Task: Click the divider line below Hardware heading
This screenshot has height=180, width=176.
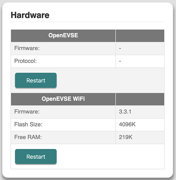Action: point(87,22)
